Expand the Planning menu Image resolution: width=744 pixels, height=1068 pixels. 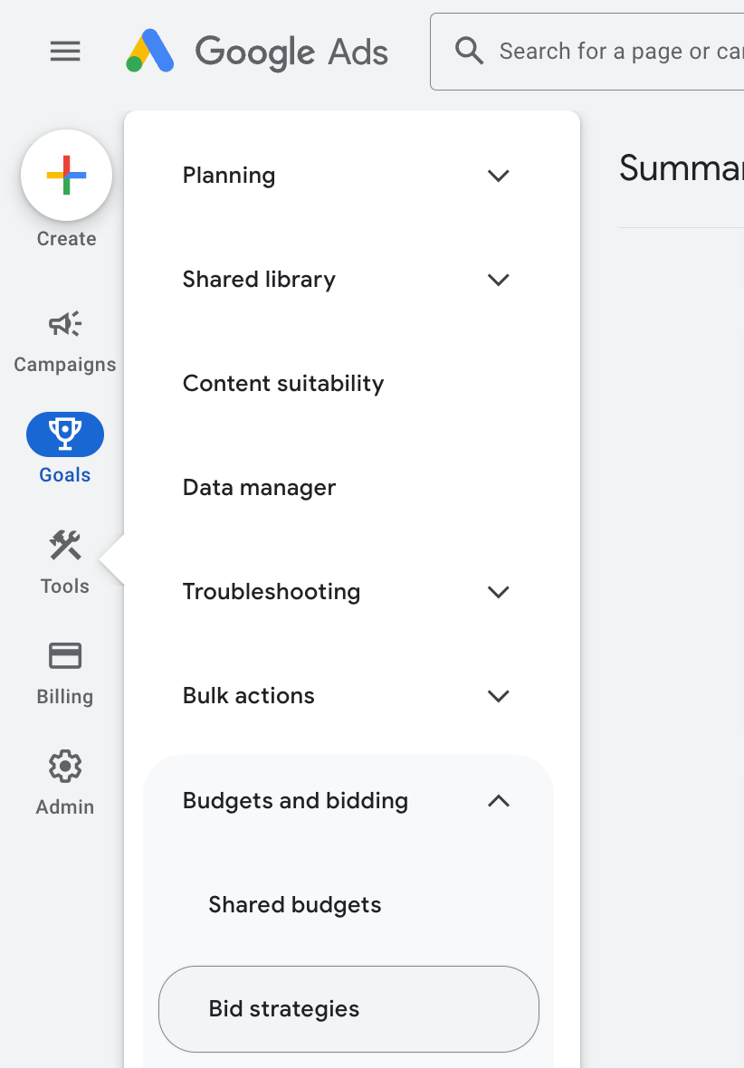498,176
